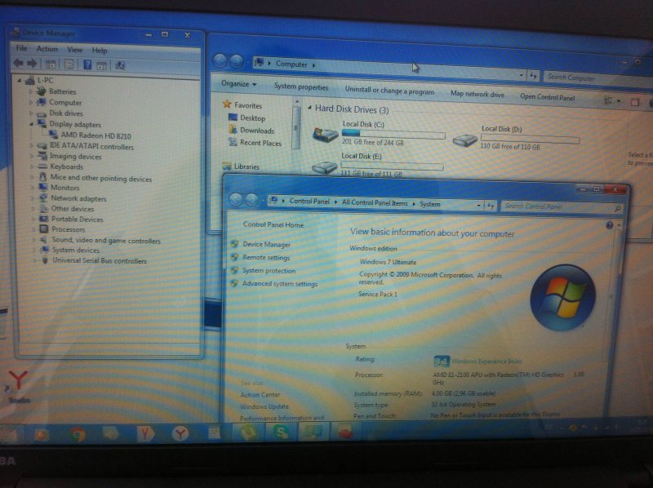Image resolution: width=653 pixels, height=488 pixels.
Task: Click the Back arrow in Device Manager toolbar
Action: [x=19, y=64]
